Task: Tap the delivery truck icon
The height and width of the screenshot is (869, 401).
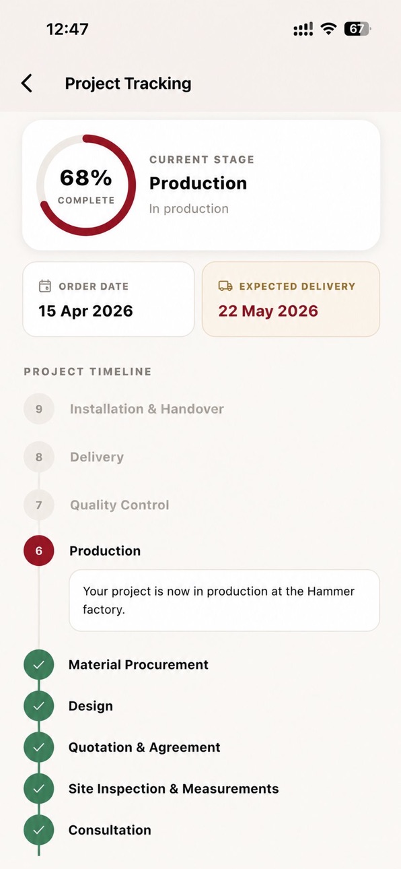Action: pyautogui.click(x=225, y=286)
